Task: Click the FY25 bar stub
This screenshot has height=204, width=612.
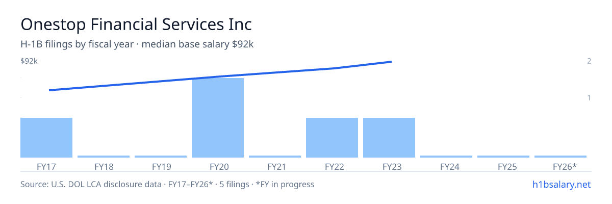Action: (503, 157)
